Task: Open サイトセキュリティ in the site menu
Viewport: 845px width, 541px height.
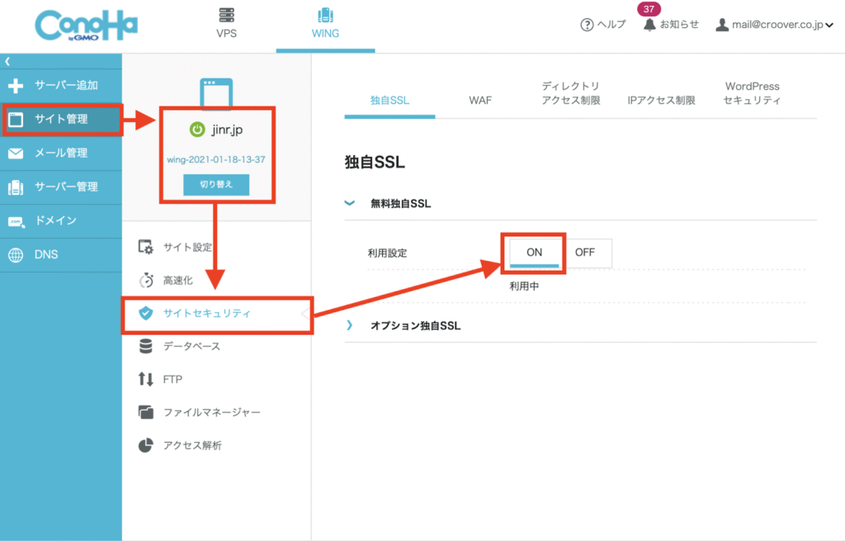Action: pos(206,314)
